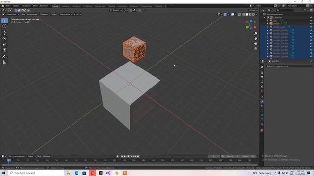
Task: Open File Explorer from the taskbar
Action: tap(68, 173)
